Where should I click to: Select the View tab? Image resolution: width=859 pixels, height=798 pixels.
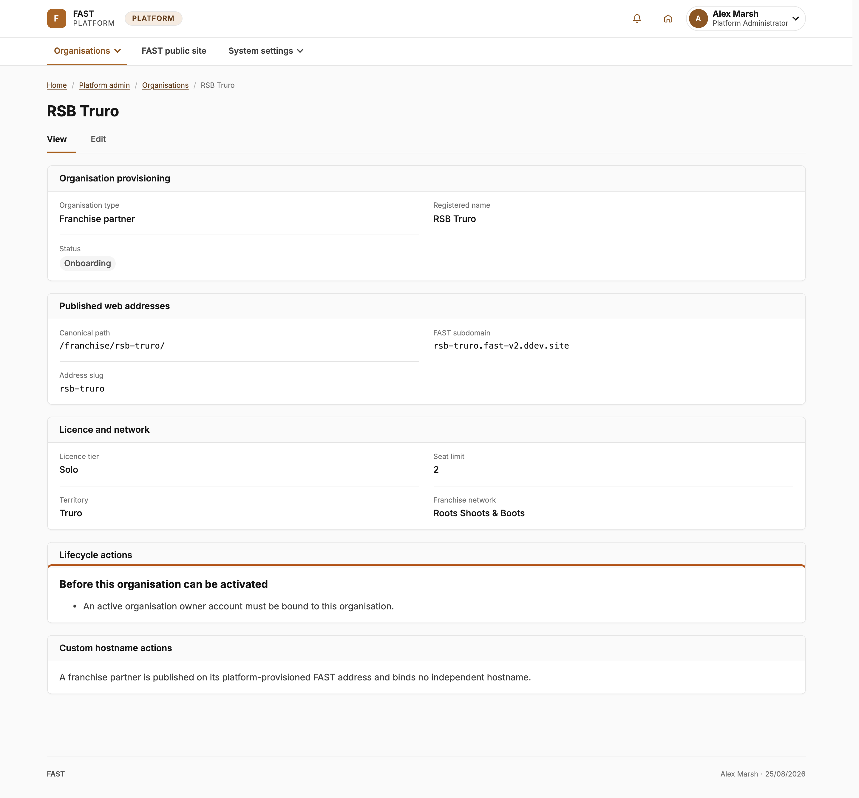pos(57,139)
